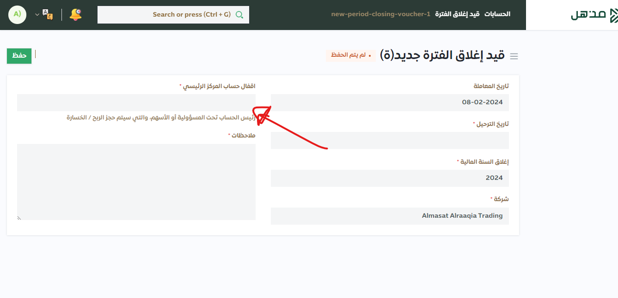Open the شركة Almasat Alraaqia Trading field
The width and height of the screenshot is (618, 298).
coord(390,216)
